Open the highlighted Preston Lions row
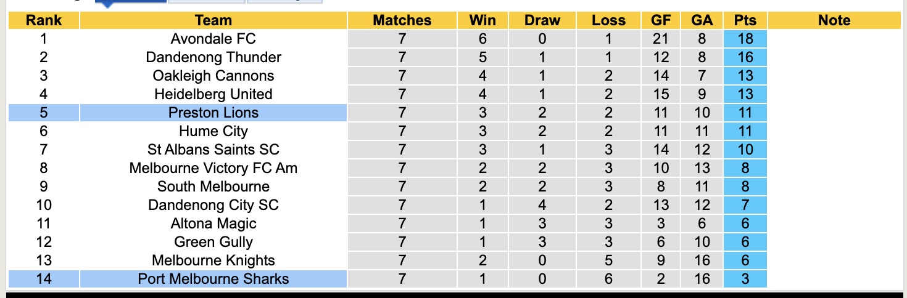This screenshot has height=298, width=907. pos(213,113)
